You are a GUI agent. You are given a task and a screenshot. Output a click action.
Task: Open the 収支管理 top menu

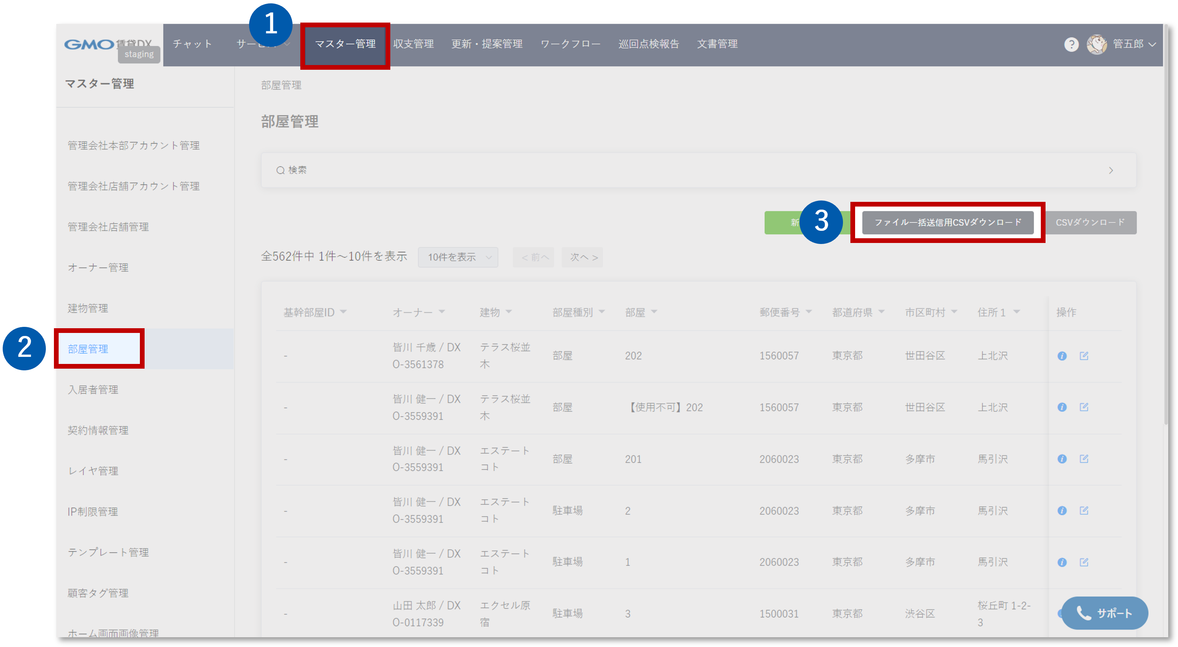[x=414, y=44]
